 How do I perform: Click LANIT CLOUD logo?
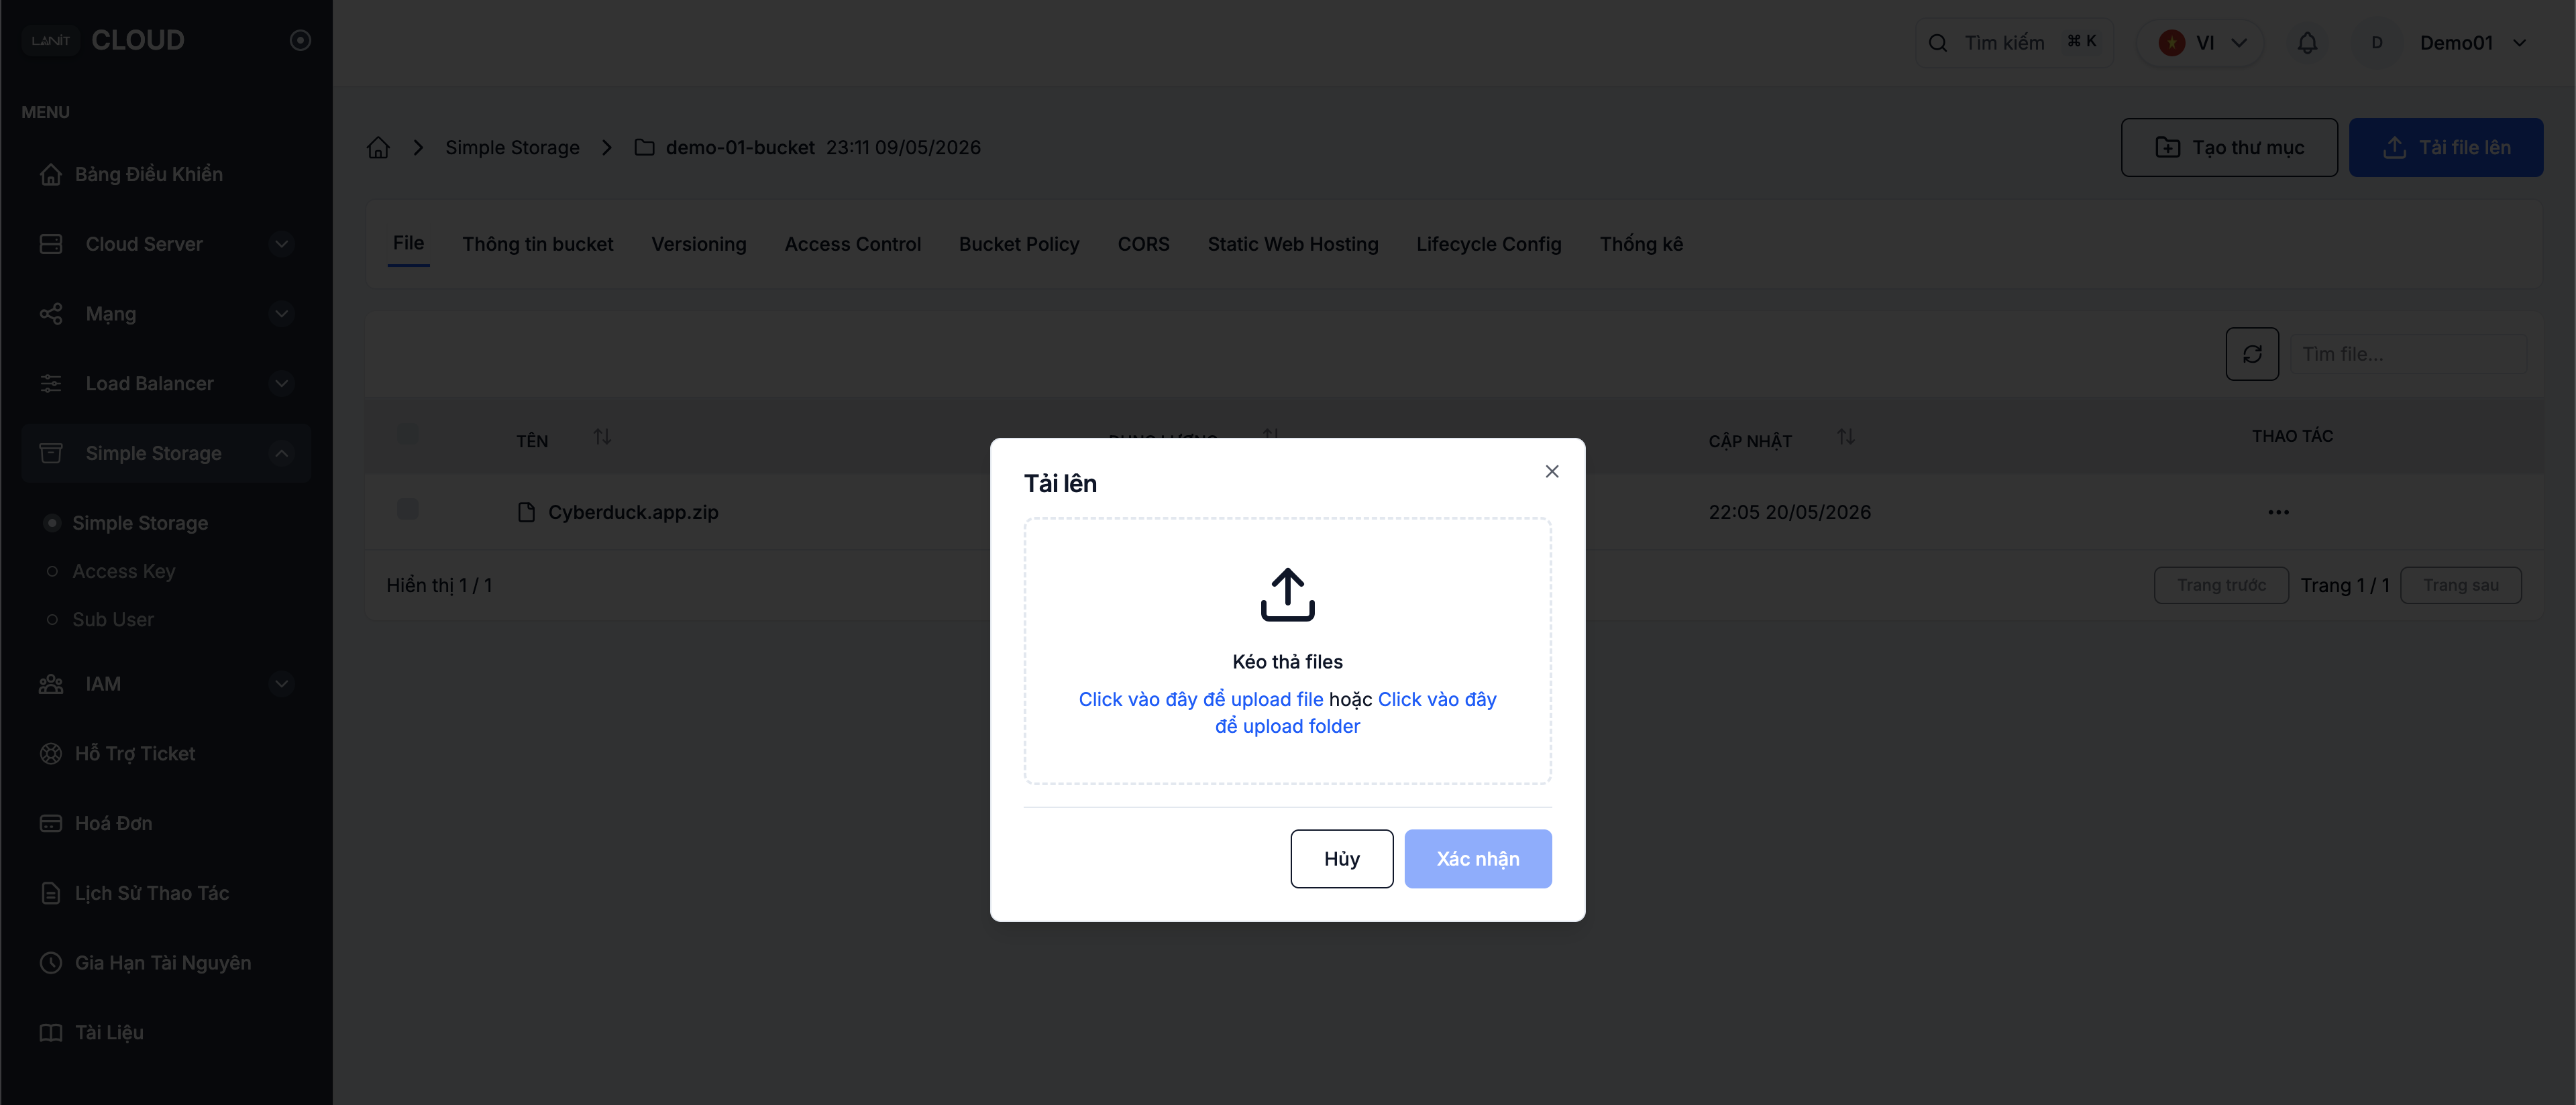pyautogui.click(x=103, y=40)
